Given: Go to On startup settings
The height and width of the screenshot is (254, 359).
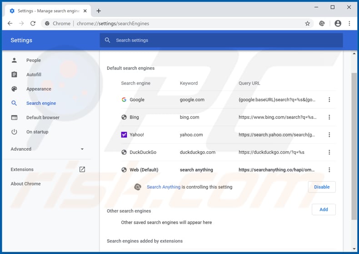Looking at the screenshot, I should tap(37, 132).
